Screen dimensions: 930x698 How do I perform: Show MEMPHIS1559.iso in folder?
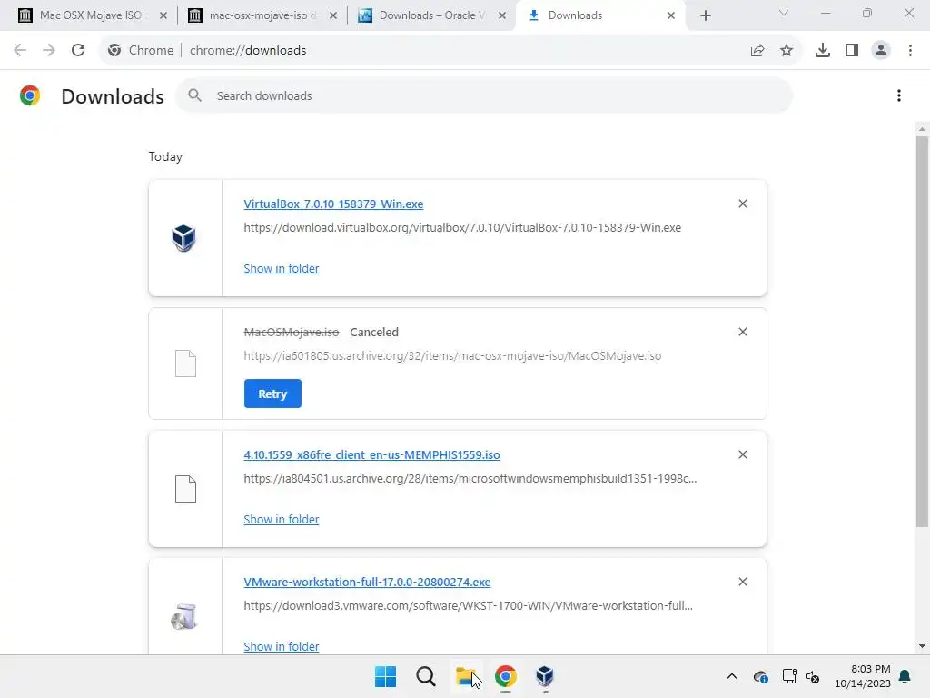[x=282, y=519]
